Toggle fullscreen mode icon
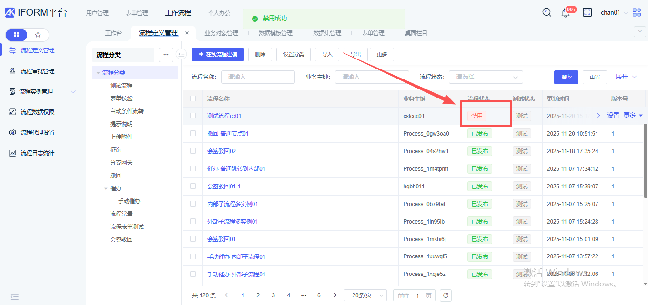Screen dimensions: 648x305 pos(587,13)
